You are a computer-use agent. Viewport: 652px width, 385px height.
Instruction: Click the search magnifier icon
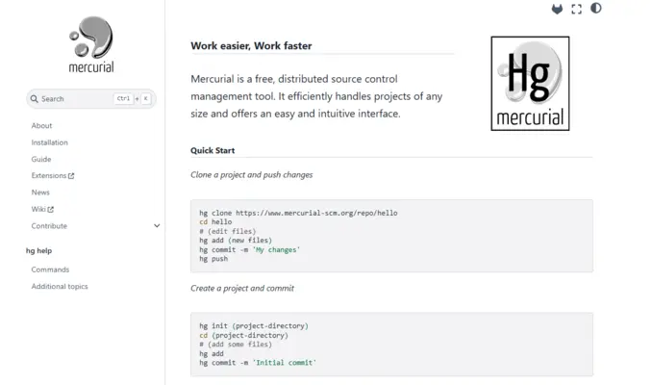tap(34, 99)
